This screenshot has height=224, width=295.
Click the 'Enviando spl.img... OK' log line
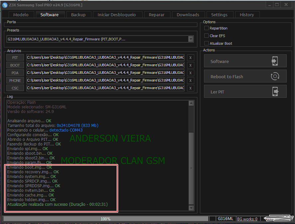28,149
